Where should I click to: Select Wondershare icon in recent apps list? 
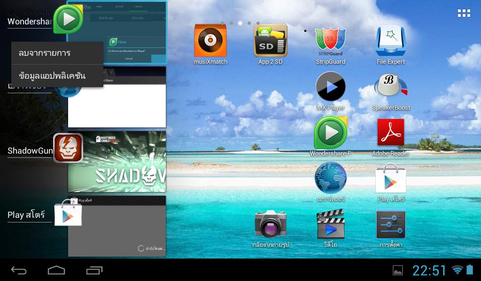coord(68,19)
